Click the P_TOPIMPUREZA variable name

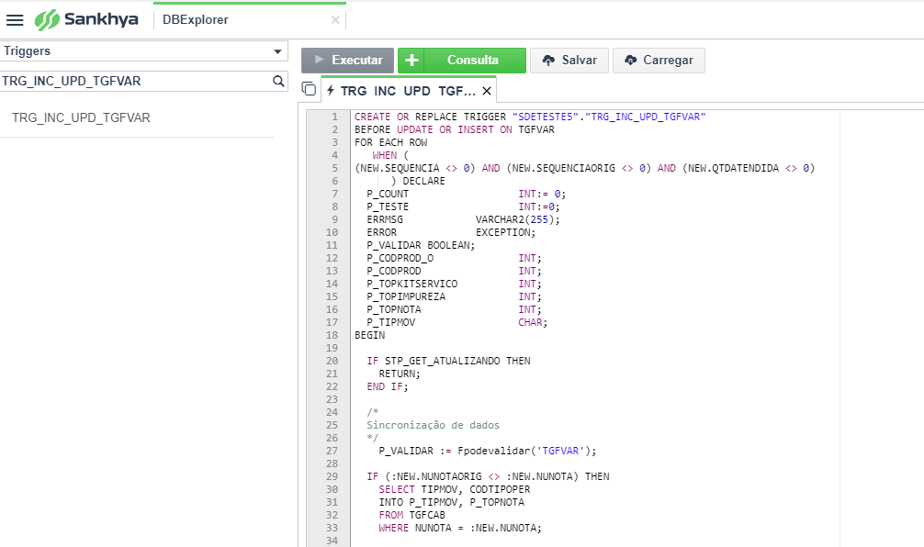406,296
